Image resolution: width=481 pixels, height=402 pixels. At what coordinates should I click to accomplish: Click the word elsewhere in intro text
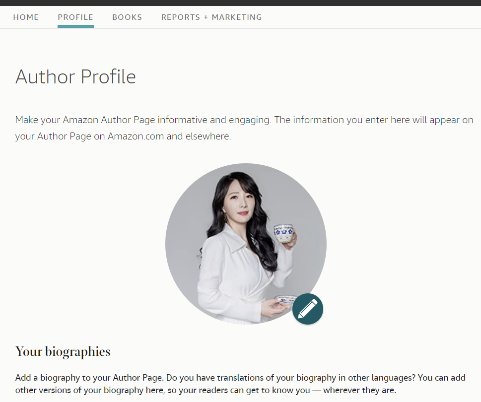click(x=208, y=136)
